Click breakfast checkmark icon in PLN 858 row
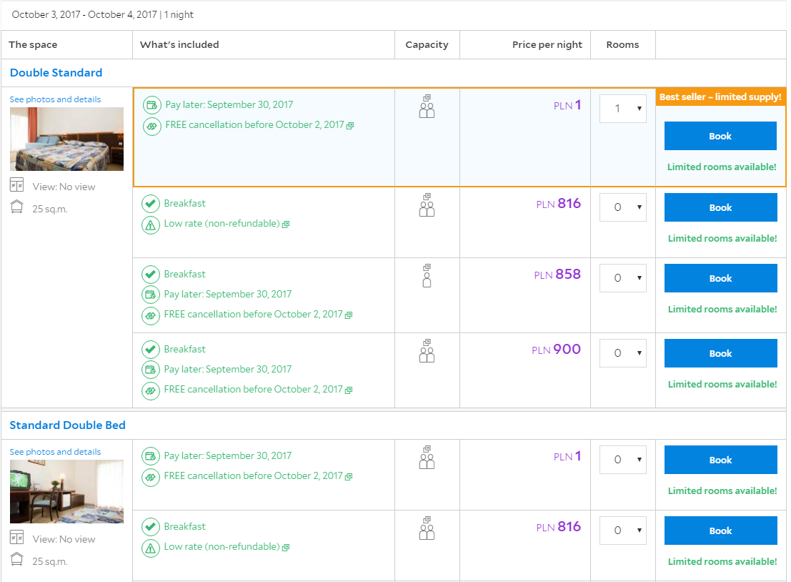The height and width of the screenshot is (582, 791). 150,275
